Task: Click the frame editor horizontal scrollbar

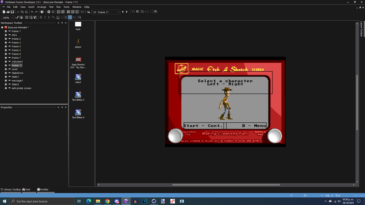Action: point(226,185)
